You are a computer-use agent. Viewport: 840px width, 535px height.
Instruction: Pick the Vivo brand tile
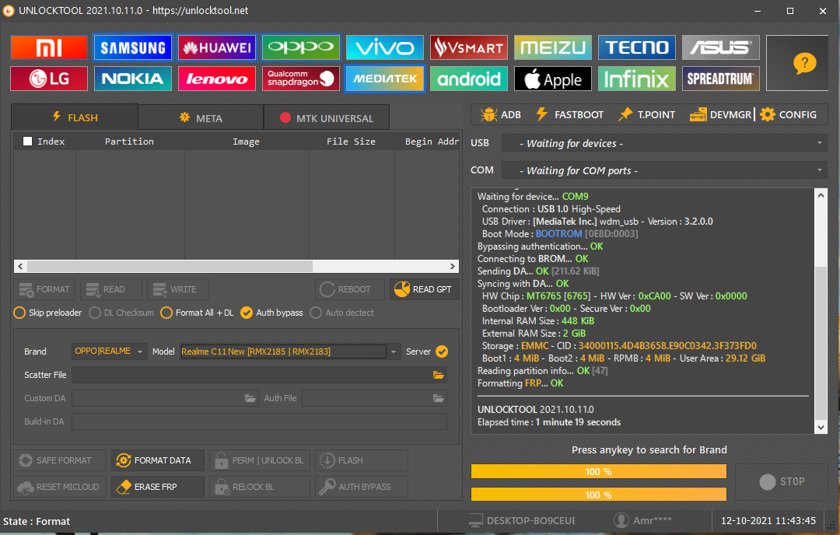[385, 47]
